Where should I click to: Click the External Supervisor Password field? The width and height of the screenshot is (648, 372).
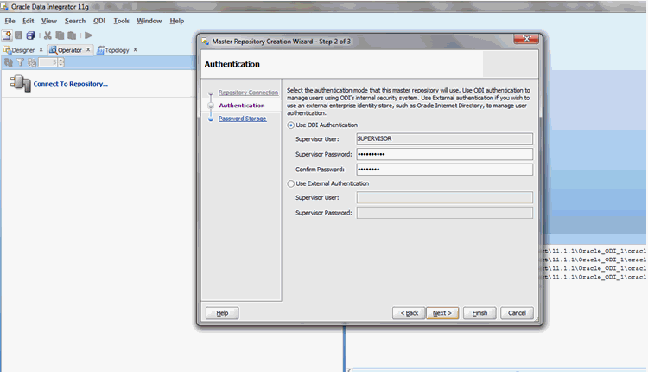click(445, 213)
